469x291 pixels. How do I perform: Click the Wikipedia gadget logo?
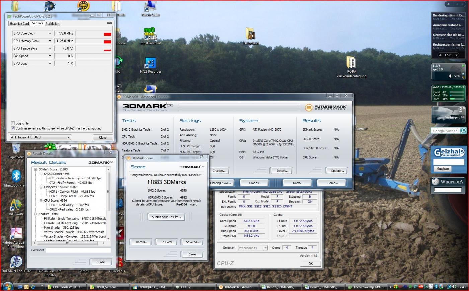tap(448, 182)
